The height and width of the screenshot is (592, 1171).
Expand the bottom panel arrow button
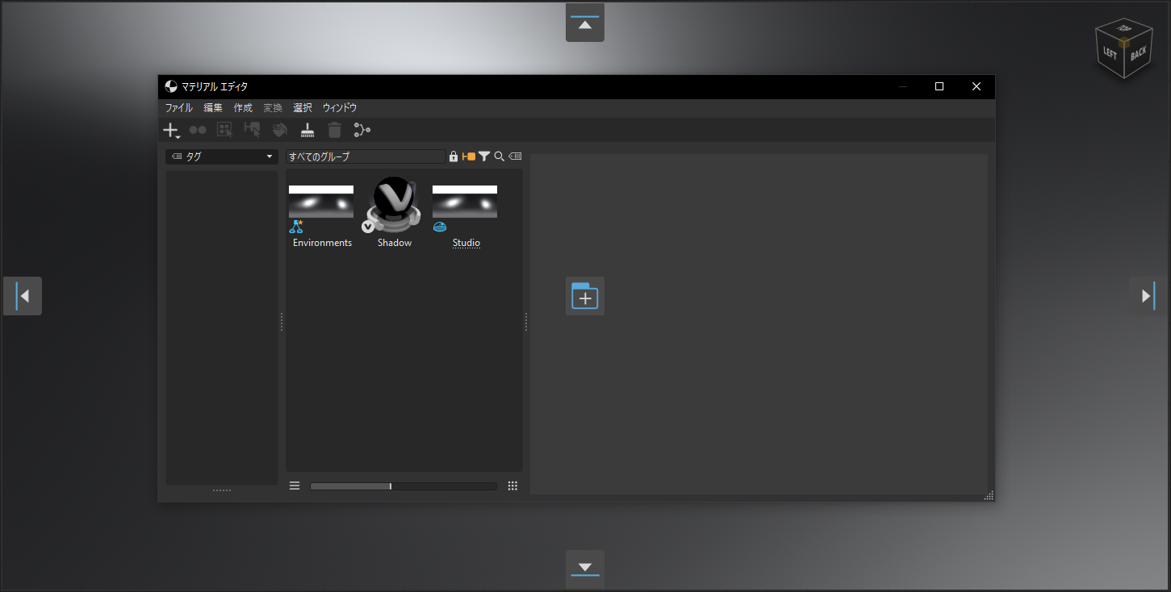pyautogui.click(x=585, y=569)
